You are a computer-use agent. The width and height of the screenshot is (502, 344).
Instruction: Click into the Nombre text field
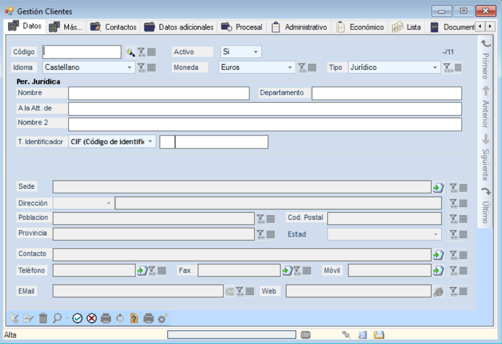[x=159, y=93]
